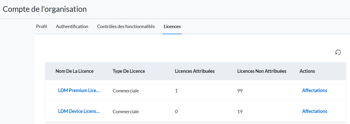This screenshot has width=350, height=124.
Task: Open the LDM Premium License link
Action: click(x=79, y=91)
